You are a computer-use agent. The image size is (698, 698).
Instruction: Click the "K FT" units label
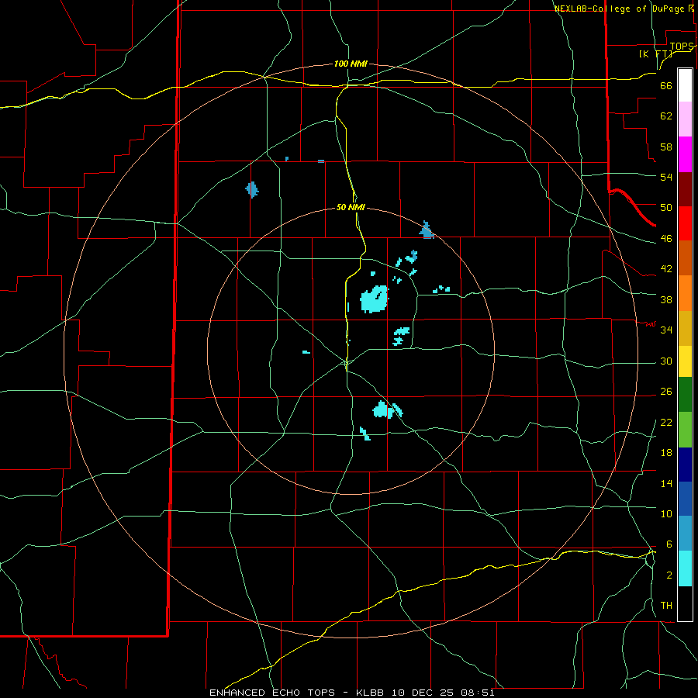656,54
